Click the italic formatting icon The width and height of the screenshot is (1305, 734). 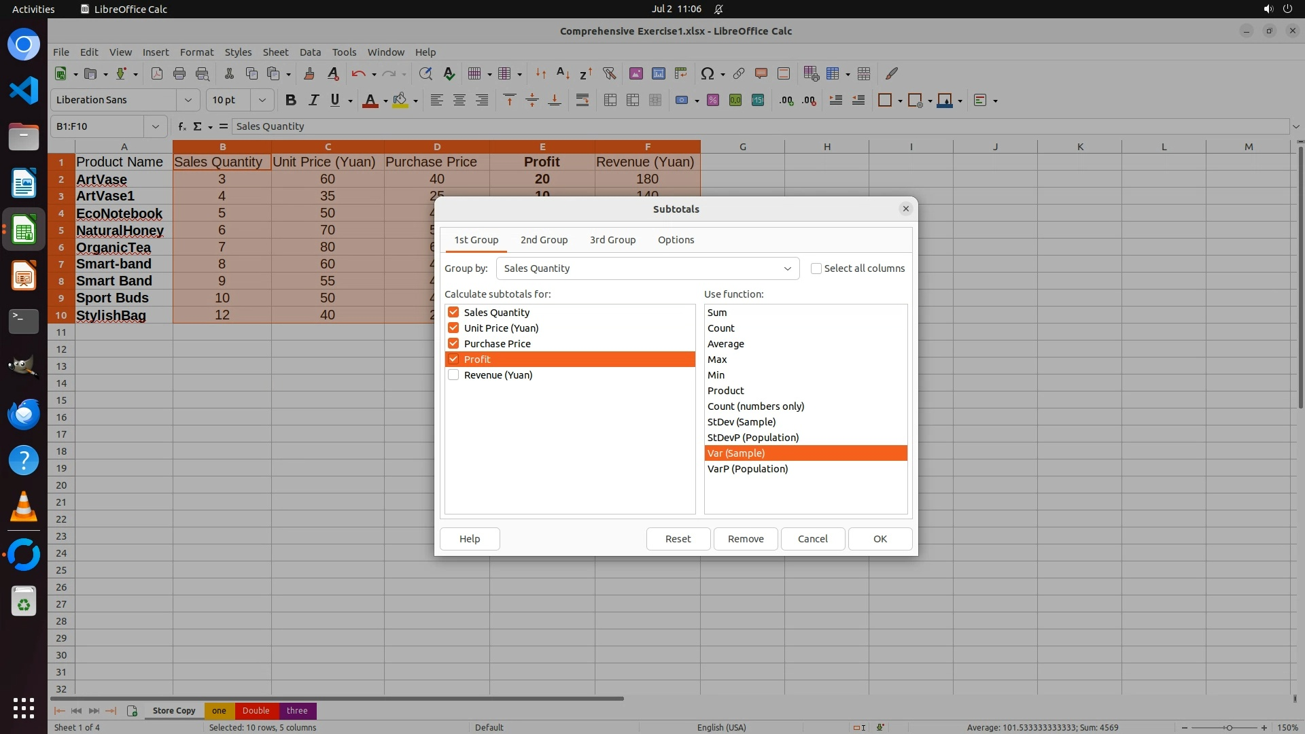[x=313, y=100]
